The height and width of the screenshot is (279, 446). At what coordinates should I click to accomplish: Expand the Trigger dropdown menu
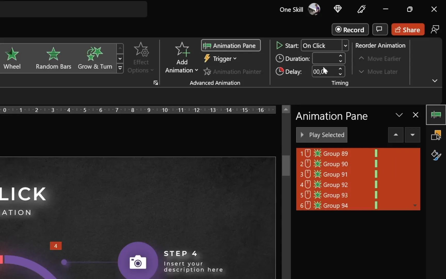point(224,59)
